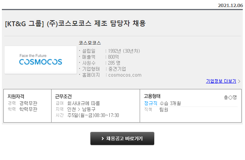Click the arrow icon in 채용공고 바로가기
Viewport: 245px width, 160px height.
click(103, 139)
